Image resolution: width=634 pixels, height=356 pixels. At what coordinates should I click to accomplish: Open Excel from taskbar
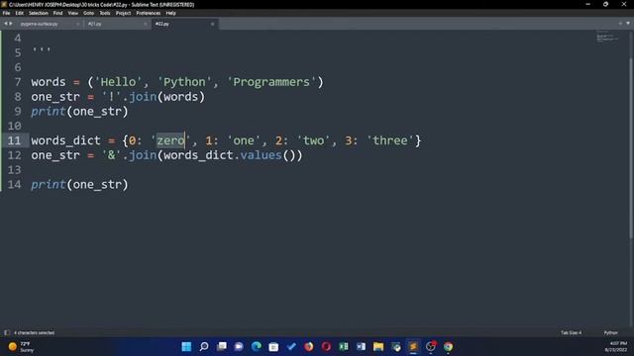[x=344, y=346]
